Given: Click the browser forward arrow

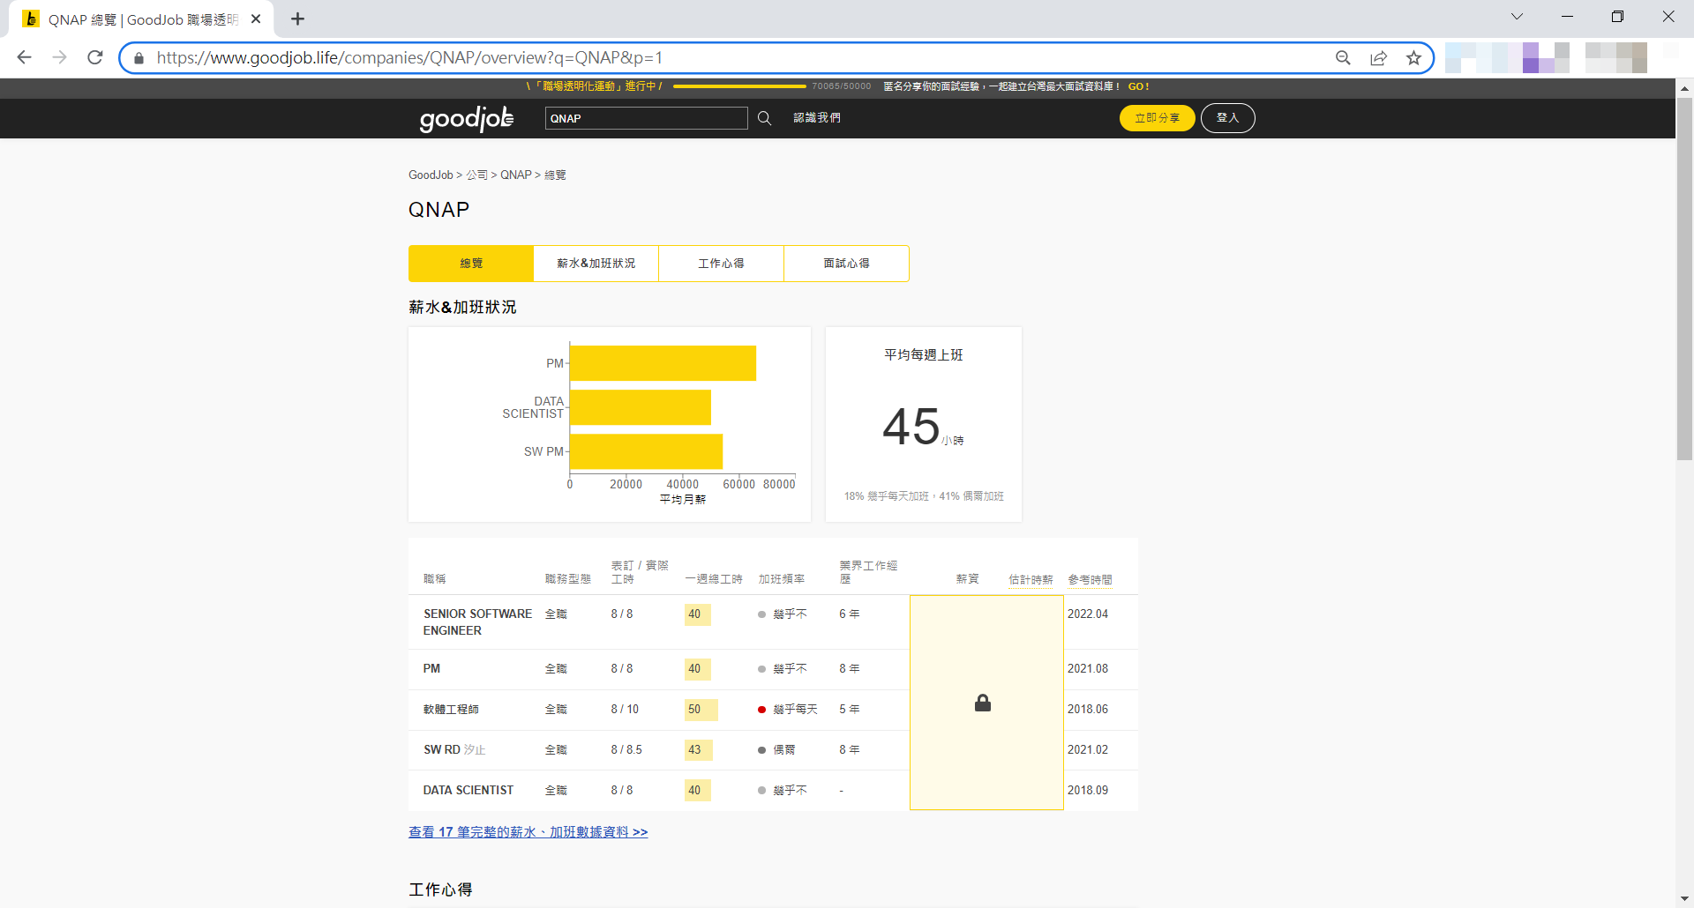Looking at the screenshot, I should [x=59, y=57].
